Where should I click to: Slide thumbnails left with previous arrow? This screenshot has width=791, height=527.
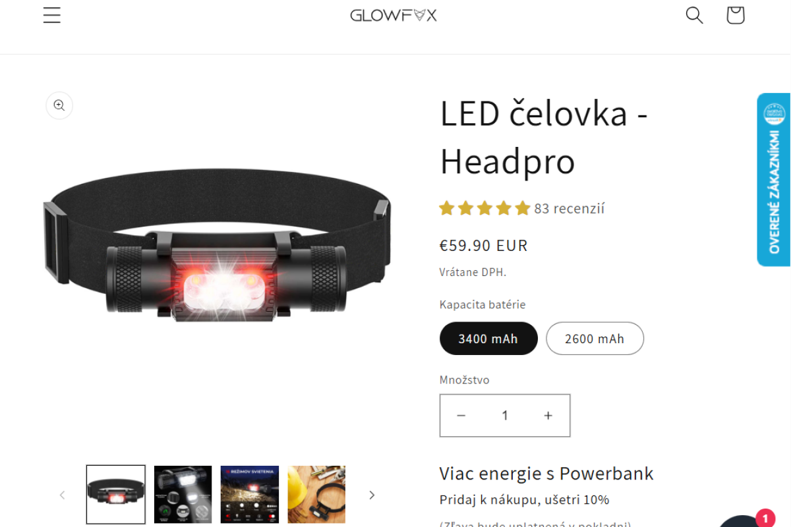63,495
